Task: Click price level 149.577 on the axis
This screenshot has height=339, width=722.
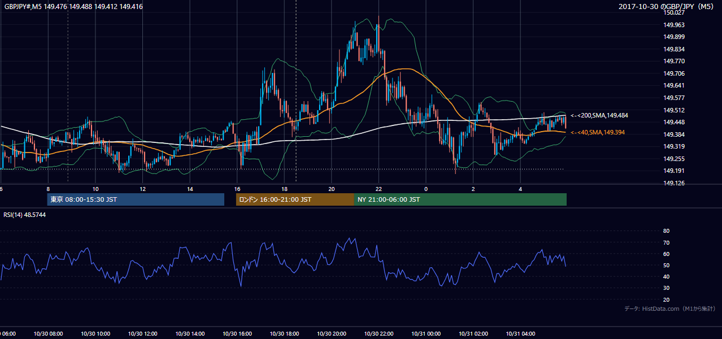Action: (675, 98)
